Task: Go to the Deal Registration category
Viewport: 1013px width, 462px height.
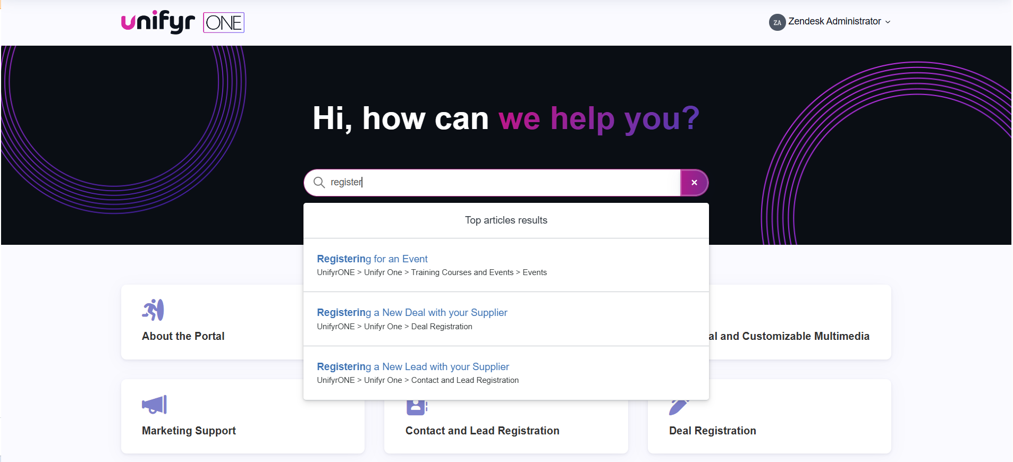Action: pyautogui.click(x=712, y=431)
